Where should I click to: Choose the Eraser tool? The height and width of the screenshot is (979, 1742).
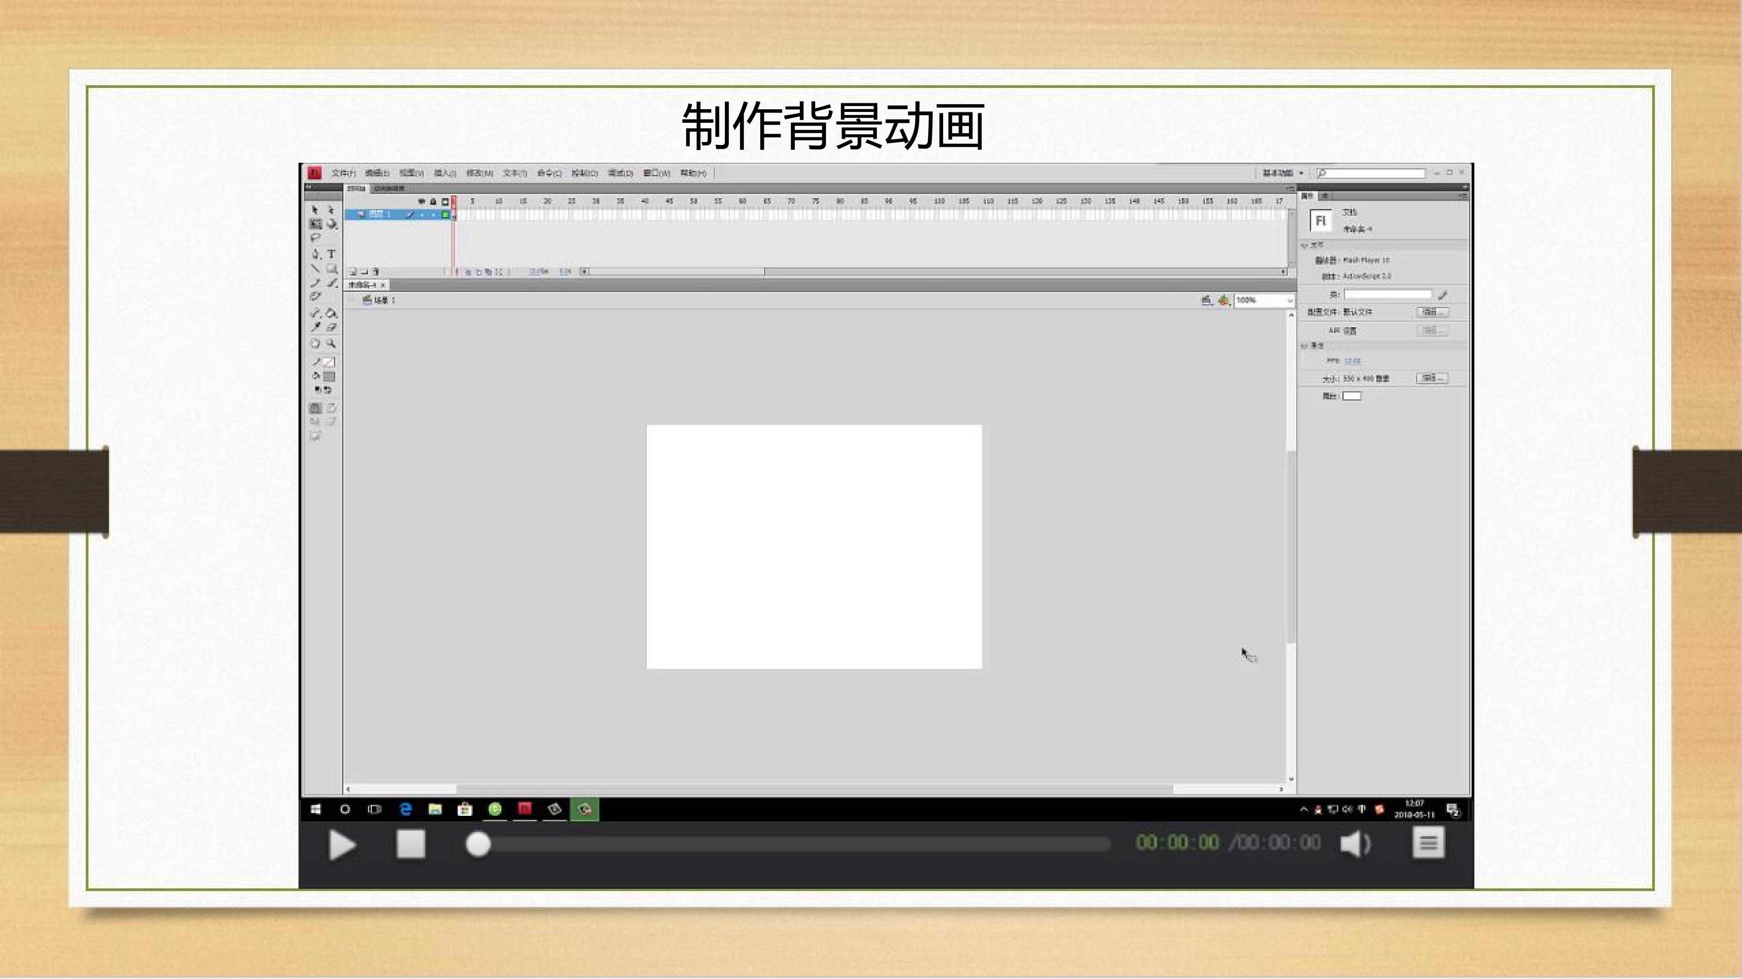pyautogui.click(x=331, y=327)
